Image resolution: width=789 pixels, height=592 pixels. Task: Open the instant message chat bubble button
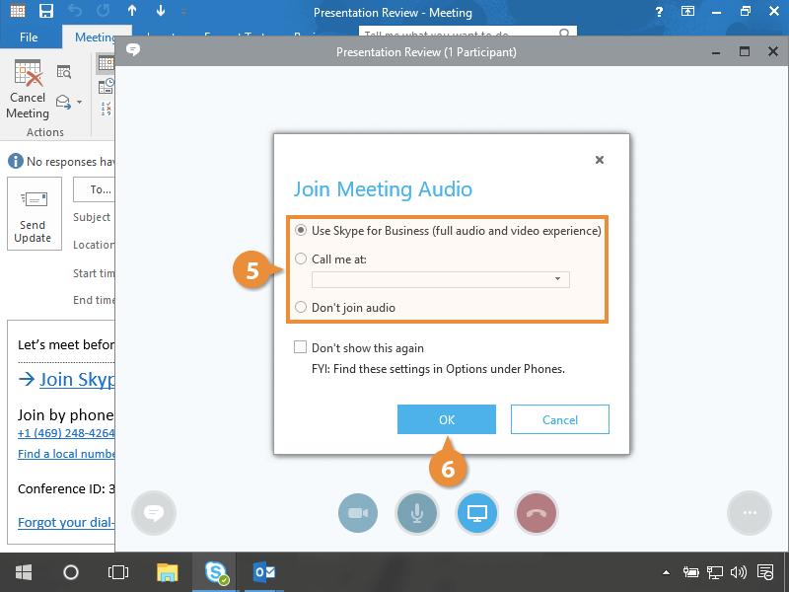click(x=153, y=513)
